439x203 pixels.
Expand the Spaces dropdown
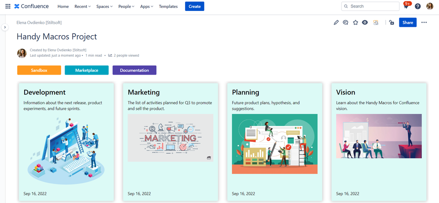(105, 7)
